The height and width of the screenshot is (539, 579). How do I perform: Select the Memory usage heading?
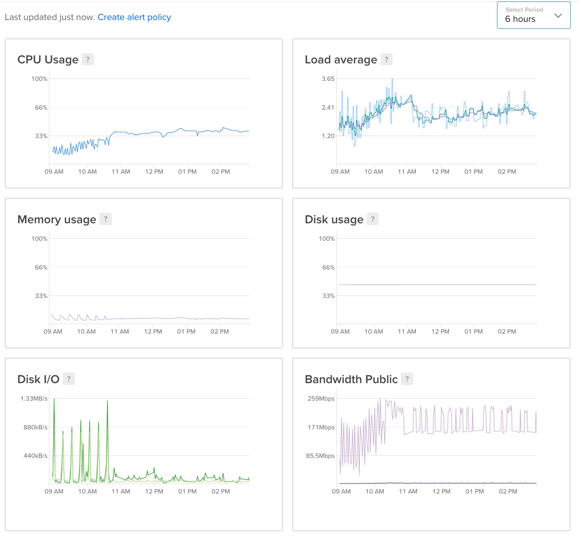click(x=57, y=219)
